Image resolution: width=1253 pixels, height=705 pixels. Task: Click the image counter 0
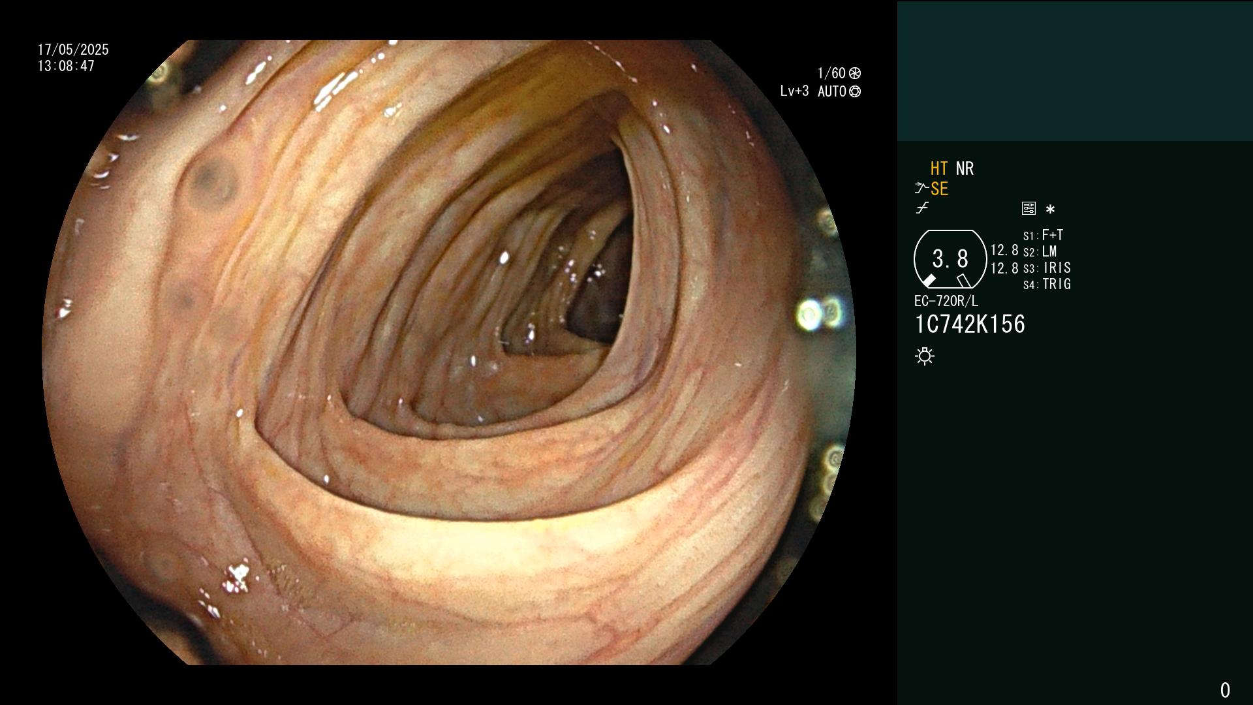[1225, 690]
